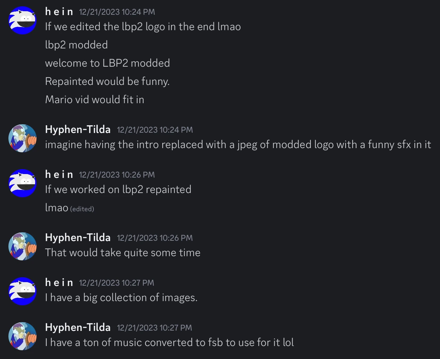Select Hyphen-Tilda's avatar beside 'That would take quite some time'
The width and height of the screenshot is (440, 359).
click(x=22, y=246)
